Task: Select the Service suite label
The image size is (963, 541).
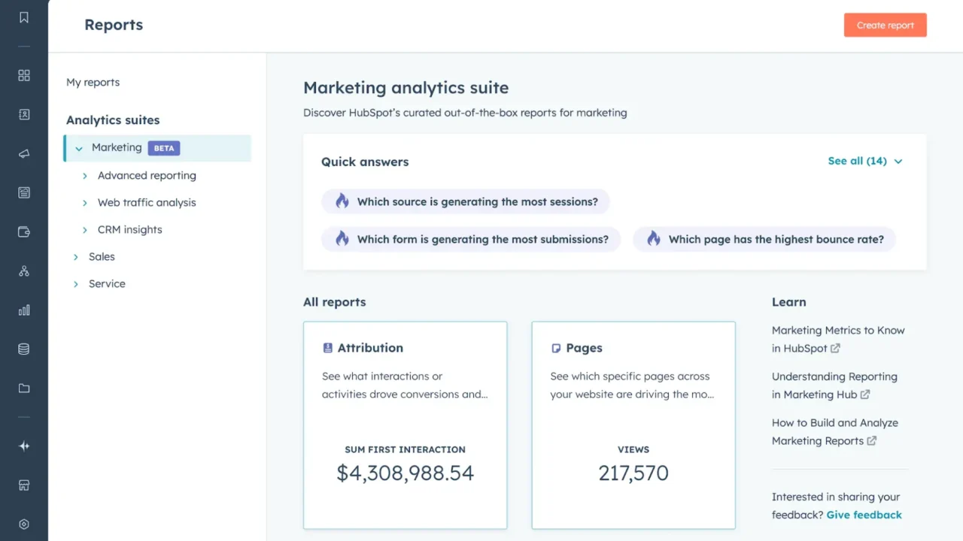Action: 107,283
